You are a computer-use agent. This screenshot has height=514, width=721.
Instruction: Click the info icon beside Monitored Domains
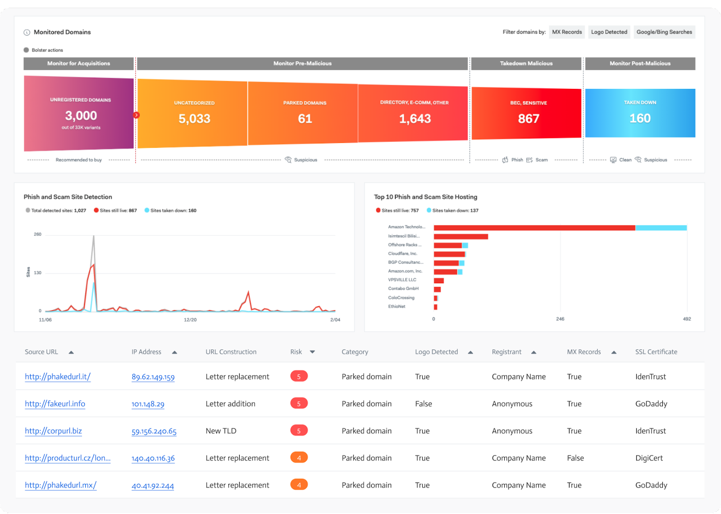coord(27,32)
